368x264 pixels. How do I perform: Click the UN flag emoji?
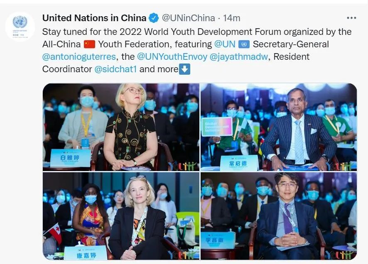tap(244, 44)
